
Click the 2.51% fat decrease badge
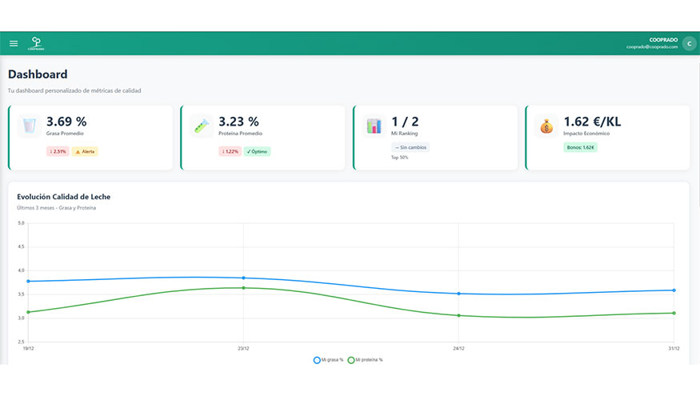click(58, 151)
